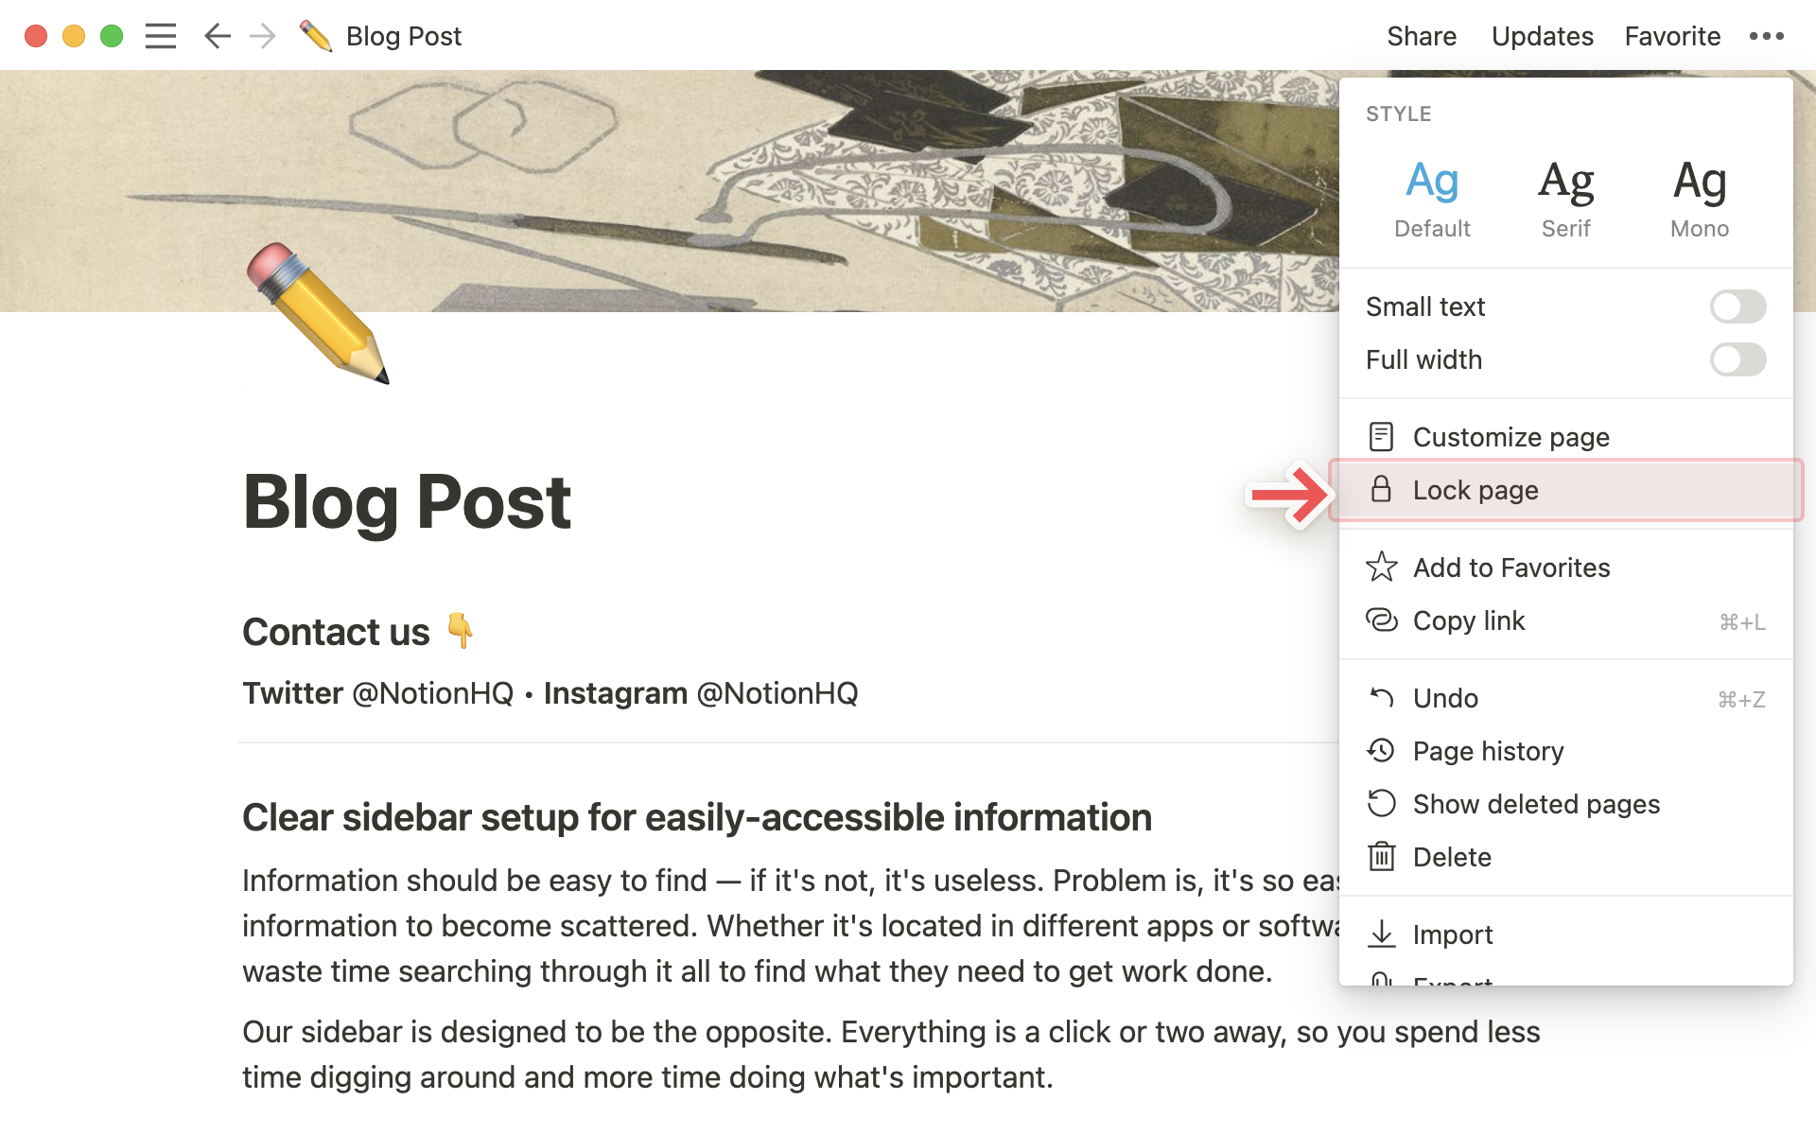1816x1135 pixels.
Task: Click the back navigation arrow
Action: pyautogui.click(x=215, y=34)
